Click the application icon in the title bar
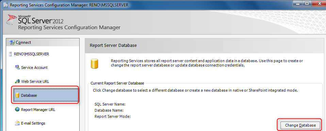This screenshot has height=131, width=326. [x=5, y=5]
